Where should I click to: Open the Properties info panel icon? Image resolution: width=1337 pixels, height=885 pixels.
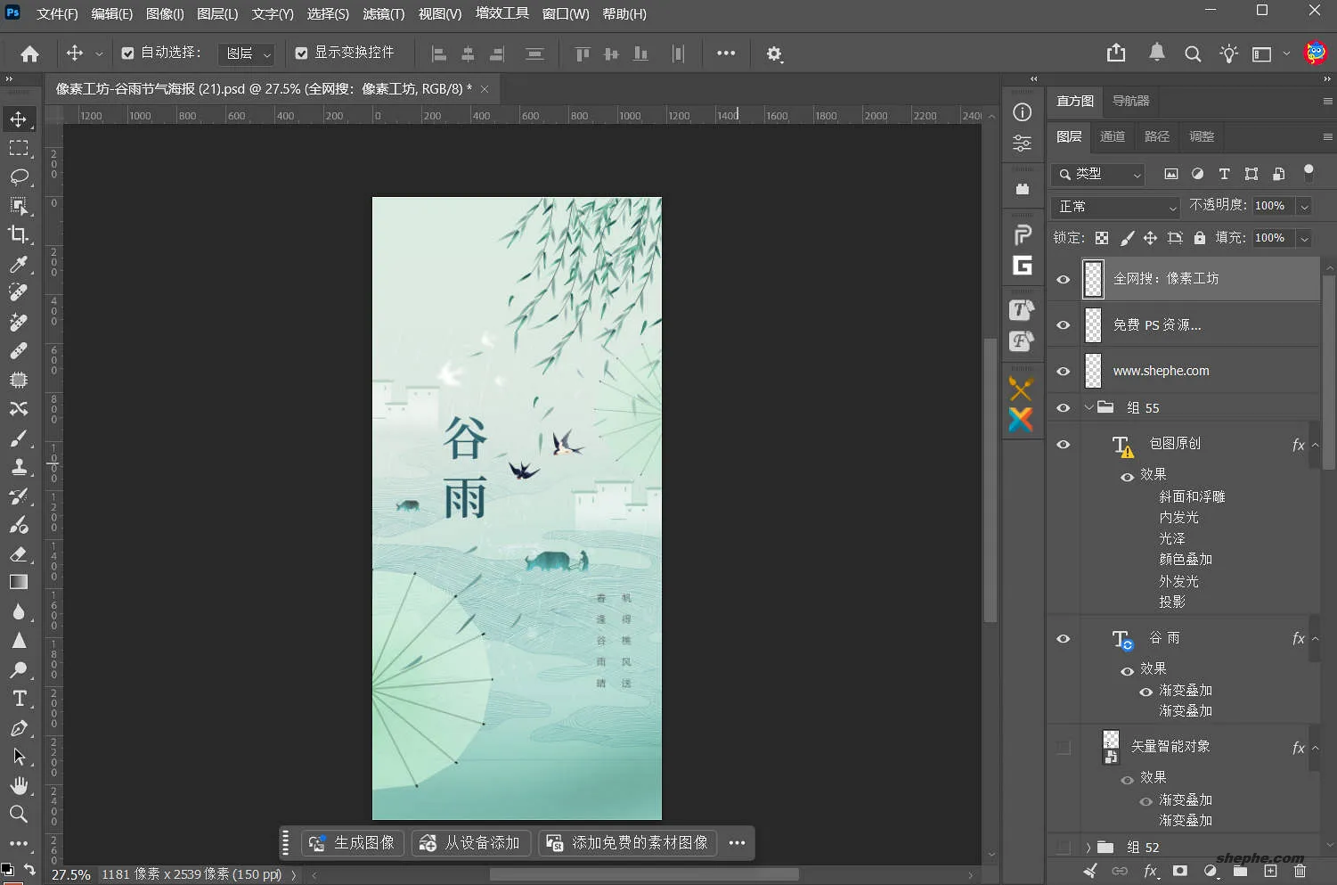[x=1023, y=112]
